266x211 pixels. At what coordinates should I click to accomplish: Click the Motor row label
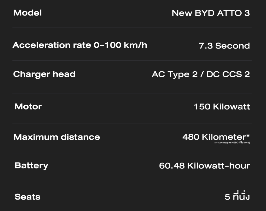point(28,106)
